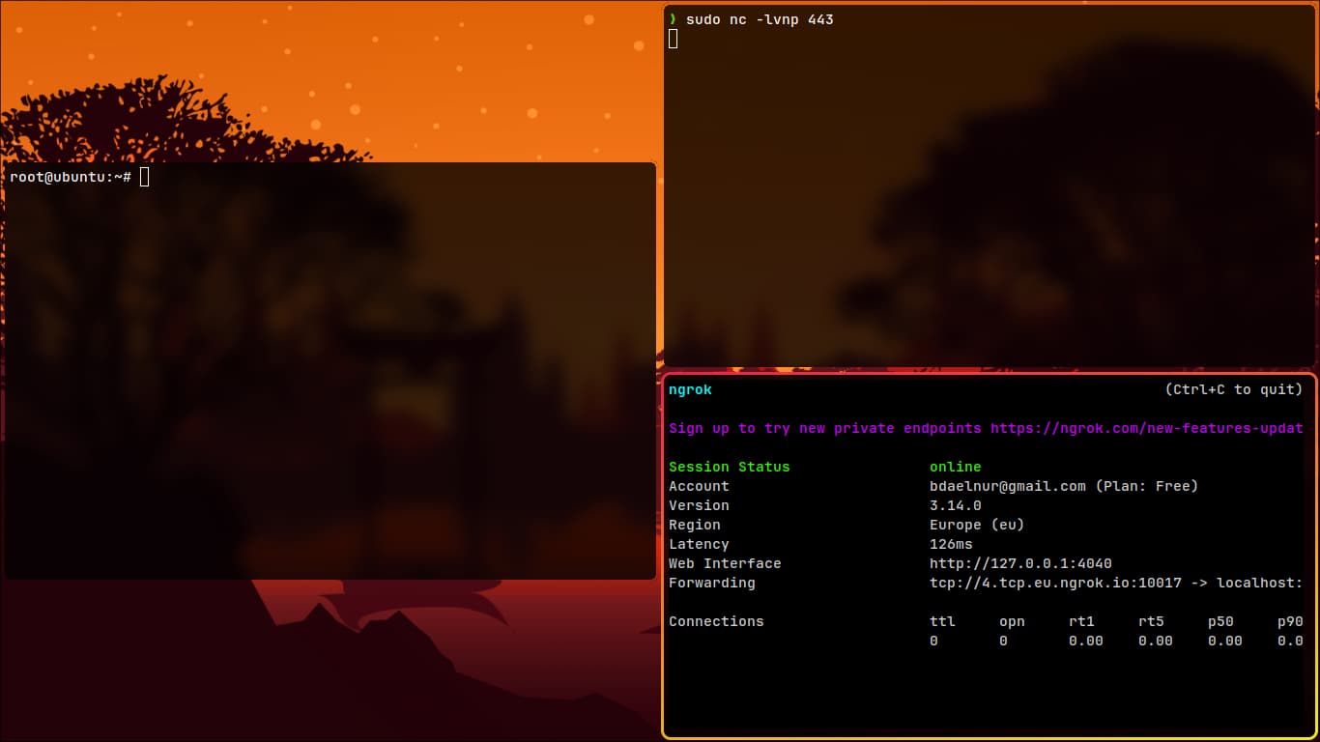Click the block cursor in the root terminal
The height and width of the screenshot is (742, 1320).
tap(145, 177)
